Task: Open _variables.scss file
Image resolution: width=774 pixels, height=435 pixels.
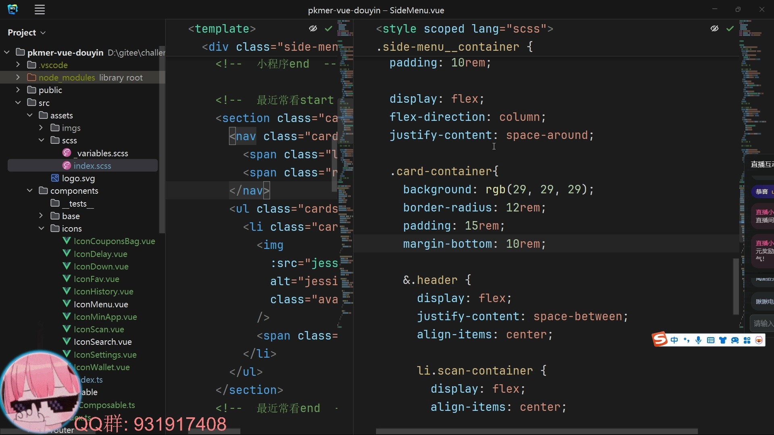Action: 101,153
